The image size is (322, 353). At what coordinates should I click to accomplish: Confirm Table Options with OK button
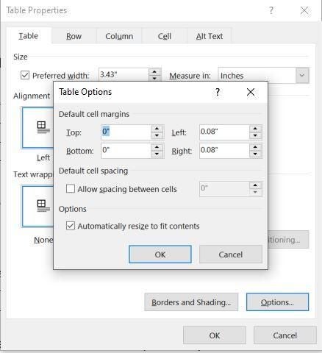pos(160,254)
